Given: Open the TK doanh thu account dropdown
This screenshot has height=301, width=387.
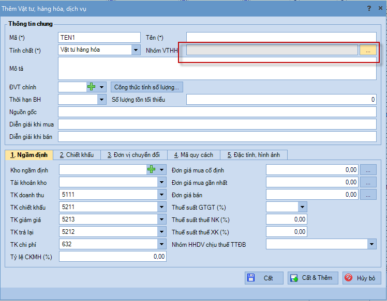Looking at the screenshot, I should tap(162, 195).
